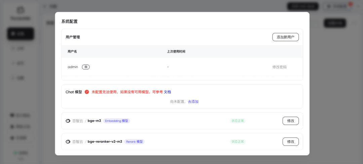Click the 百智云 logo in the bge-reranker-v2-m3 row
The height and width of the screenshot is (164, 363).
(x=68, y=142)
